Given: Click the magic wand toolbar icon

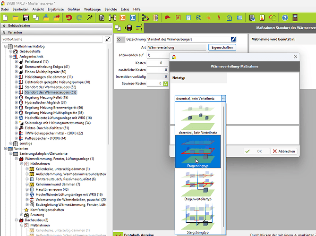Looking at the screenshot, I should (90, 17).
